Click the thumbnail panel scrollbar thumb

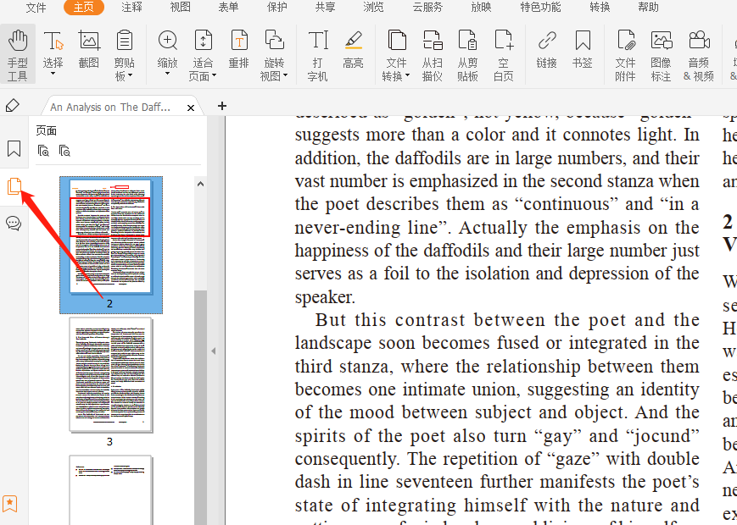[x=201, y=407]
